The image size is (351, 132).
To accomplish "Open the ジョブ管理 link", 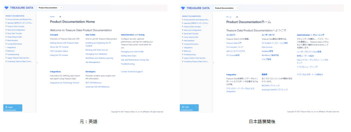I will 266,59.
